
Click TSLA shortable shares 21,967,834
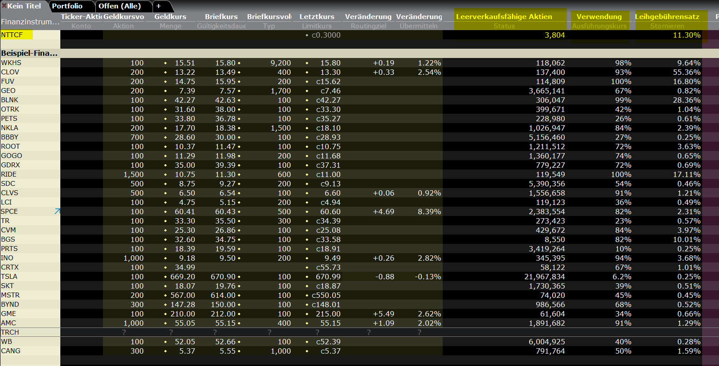(x=545, y=277)
